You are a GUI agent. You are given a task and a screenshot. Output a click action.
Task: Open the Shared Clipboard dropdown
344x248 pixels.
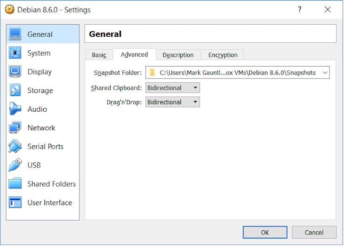tap(172, 88)
